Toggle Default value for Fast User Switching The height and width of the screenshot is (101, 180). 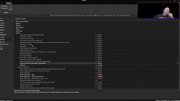pos(100,54)
